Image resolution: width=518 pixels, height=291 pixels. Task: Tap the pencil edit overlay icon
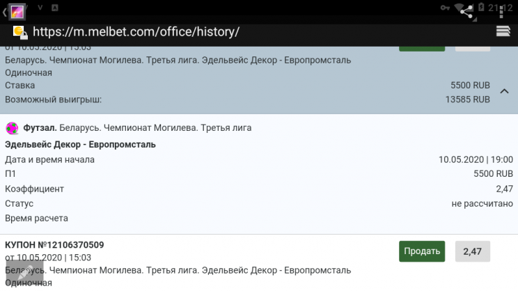(x=26, y=276)
